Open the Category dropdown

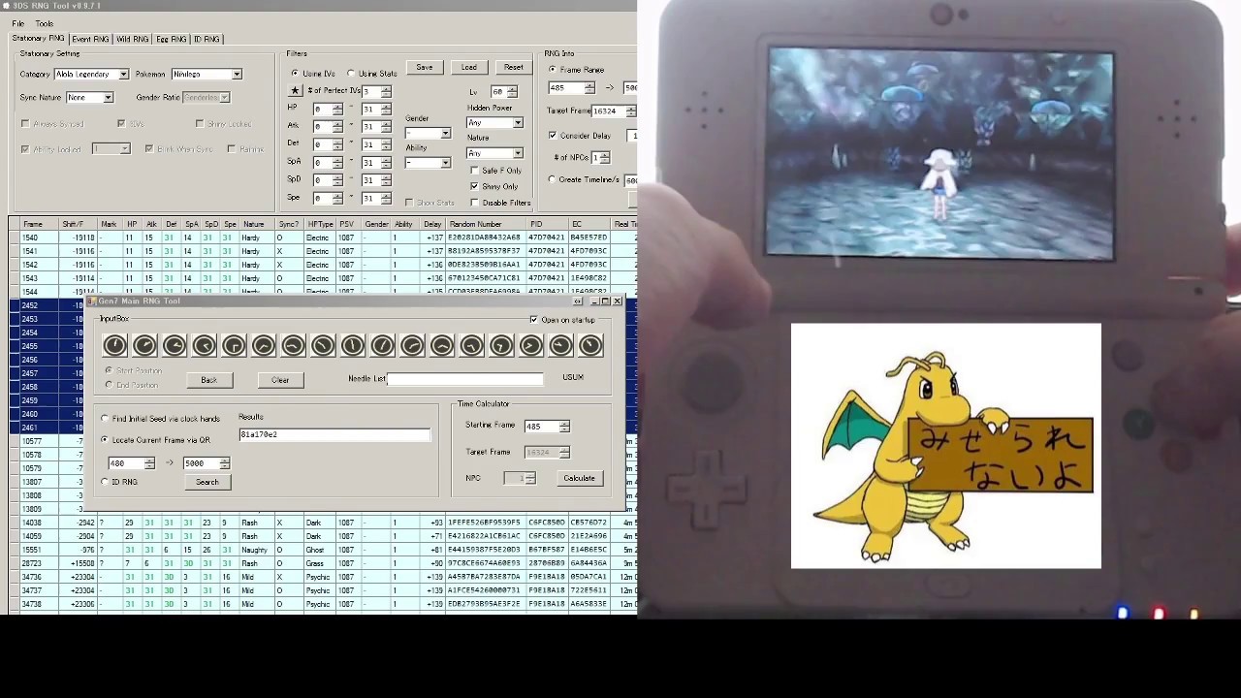click(91, 74)
